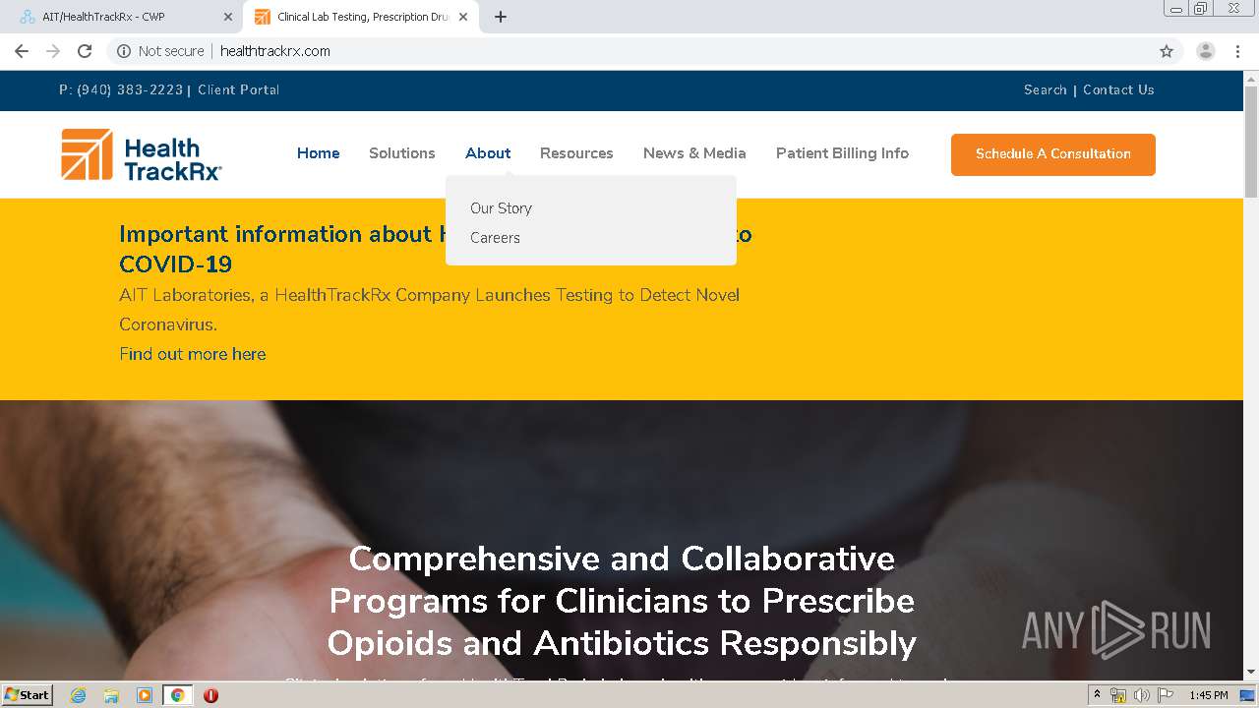
Task: Click the Search link in top bar
Action: [1045, 89]
